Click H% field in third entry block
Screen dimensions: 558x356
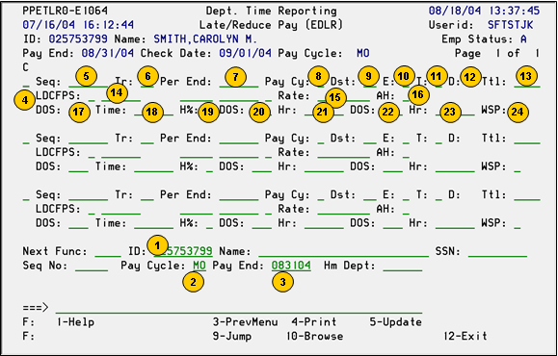209,223
